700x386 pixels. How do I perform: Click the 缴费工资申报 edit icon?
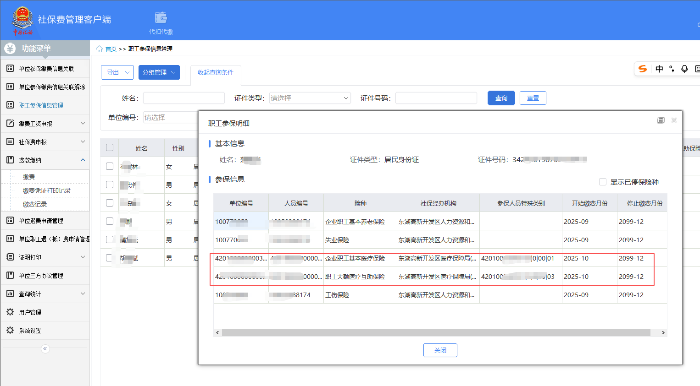point(10,124)
